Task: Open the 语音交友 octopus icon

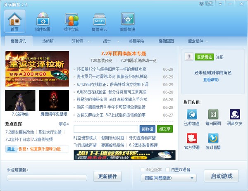Action: (x=235, y=114)
